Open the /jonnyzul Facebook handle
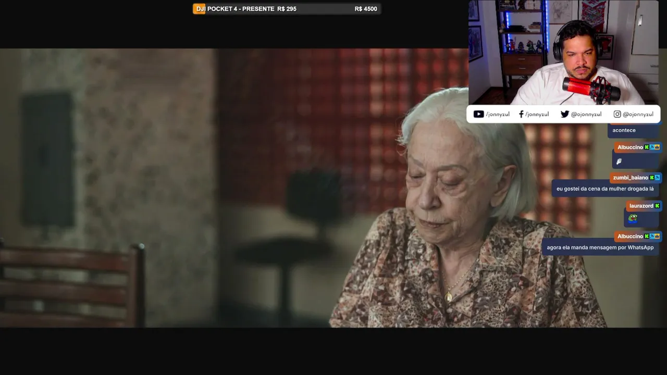 coord(537,114)
